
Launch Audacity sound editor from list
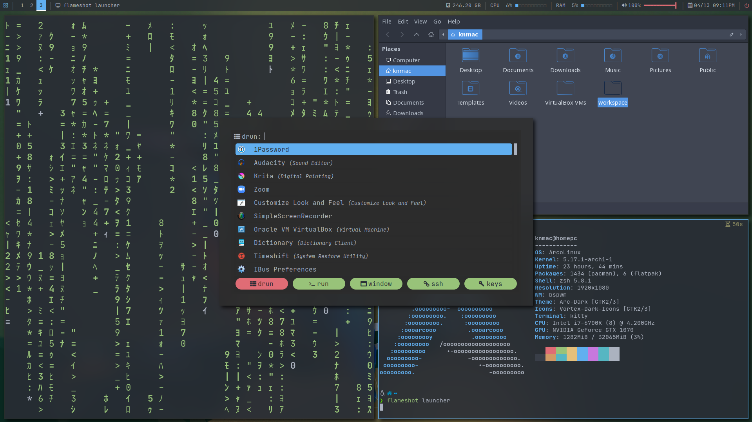(373, 163)
